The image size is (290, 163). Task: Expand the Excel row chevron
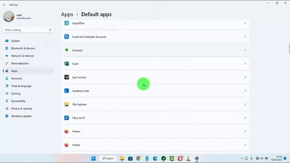[x=245, y=63]
